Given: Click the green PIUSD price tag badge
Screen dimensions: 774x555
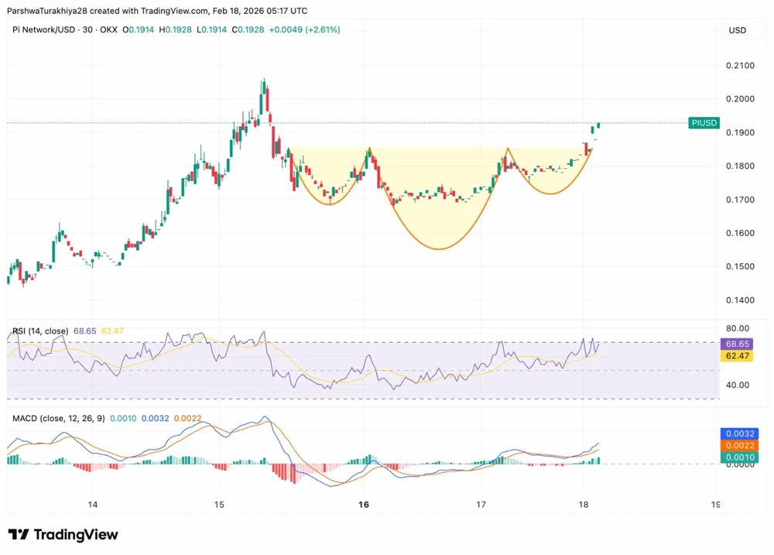Looking at the screenshot, I should pos(704,122).
